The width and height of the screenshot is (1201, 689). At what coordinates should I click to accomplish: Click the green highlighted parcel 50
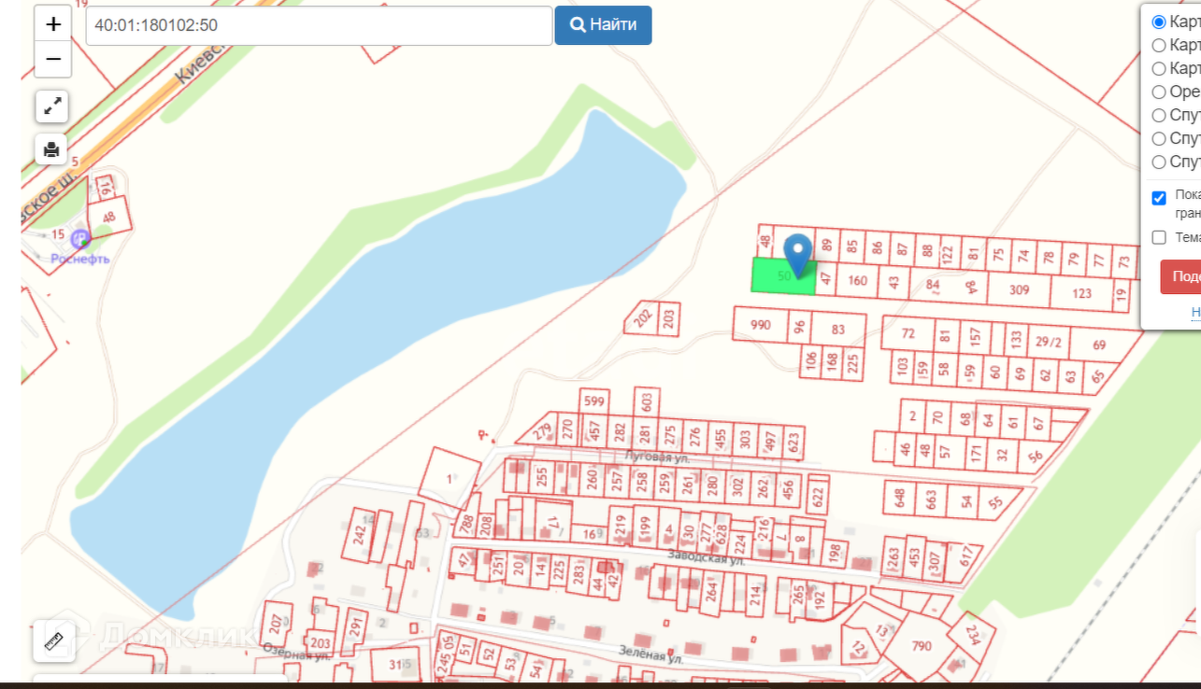tap(783, 275)
